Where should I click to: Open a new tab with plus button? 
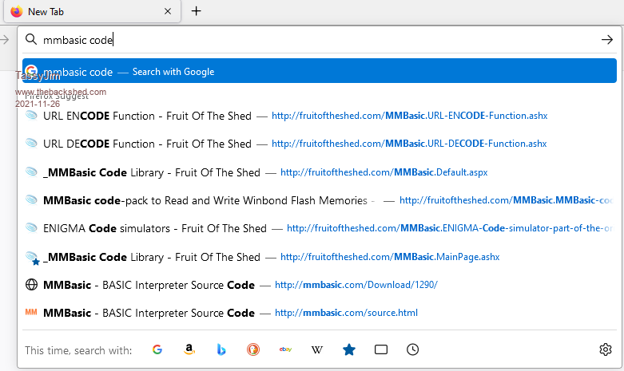(x=197, y=11)
